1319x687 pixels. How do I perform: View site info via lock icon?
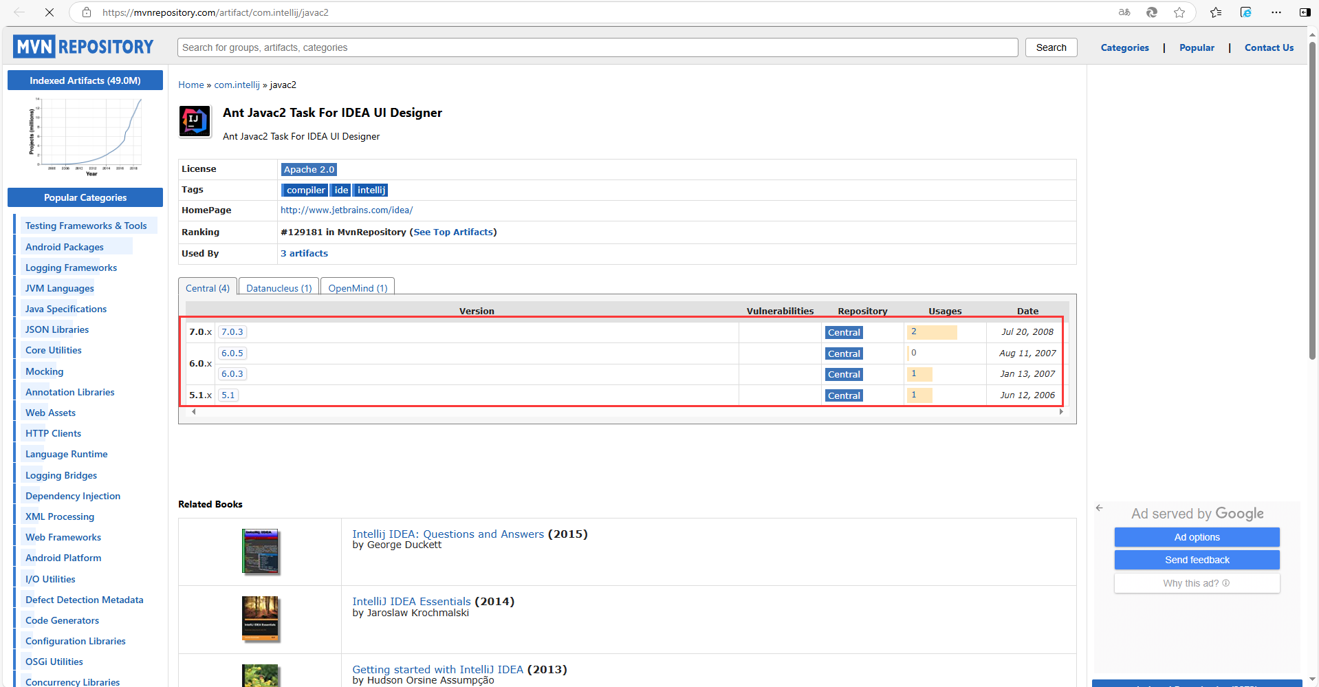[x=87, y=12]
